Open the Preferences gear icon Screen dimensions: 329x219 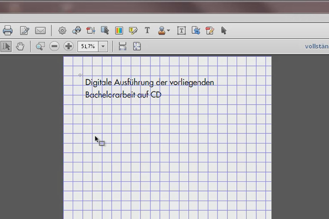pyautogui.click(x=62, y=30)
